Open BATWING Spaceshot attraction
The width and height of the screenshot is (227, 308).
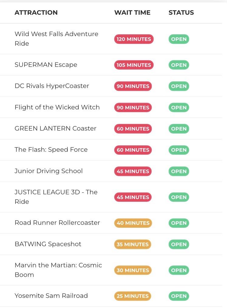48,244
